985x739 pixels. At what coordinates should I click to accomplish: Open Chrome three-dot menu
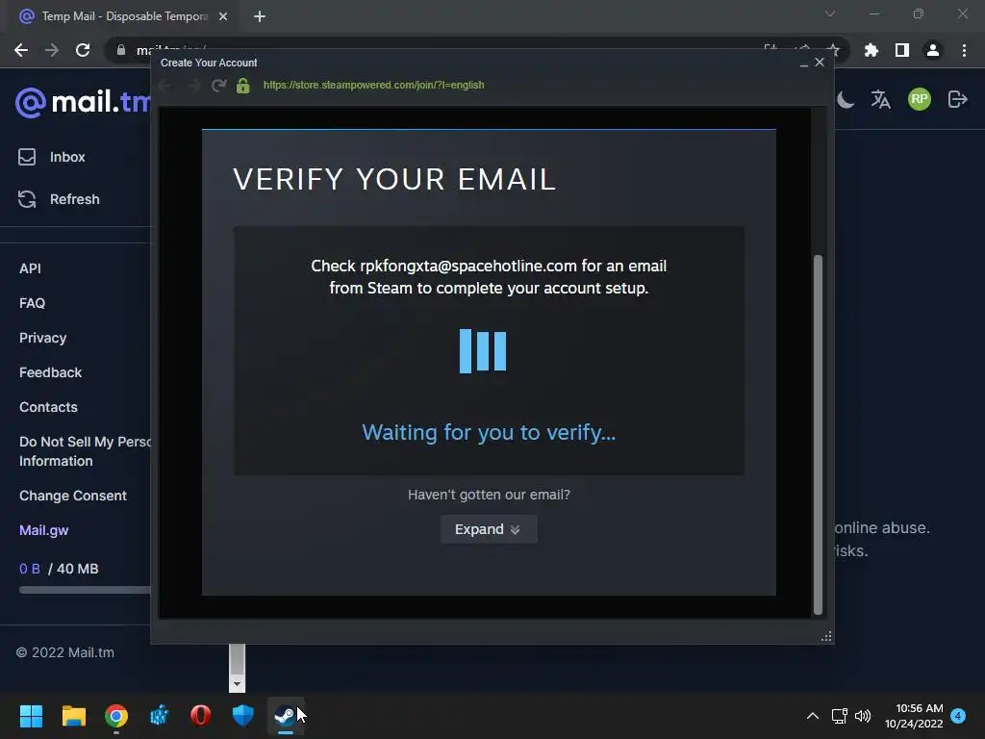tap(964, 50)
